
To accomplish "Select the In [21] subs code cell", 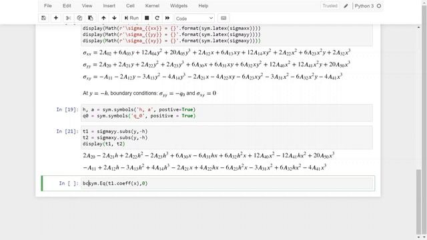I will (x=227, y=138).
